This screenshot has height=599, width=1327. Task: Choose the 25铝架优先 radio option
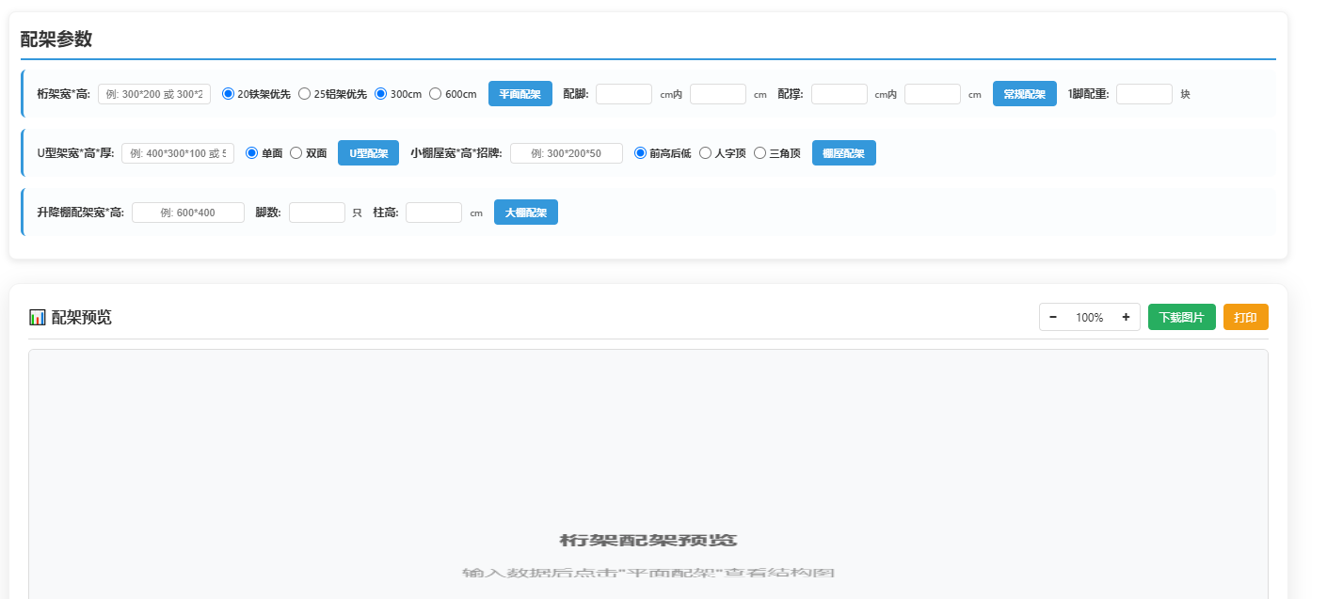pos(304,94)
